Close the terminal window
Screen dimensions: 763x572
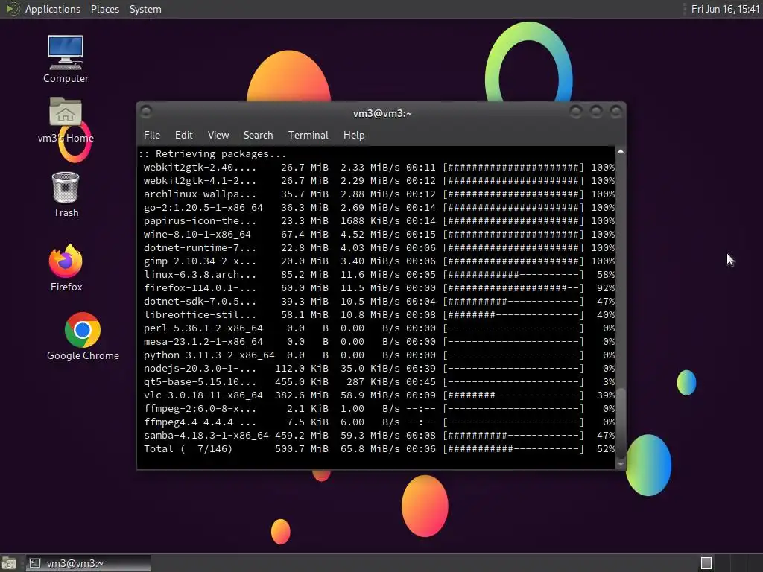click(x=616, y=112)
